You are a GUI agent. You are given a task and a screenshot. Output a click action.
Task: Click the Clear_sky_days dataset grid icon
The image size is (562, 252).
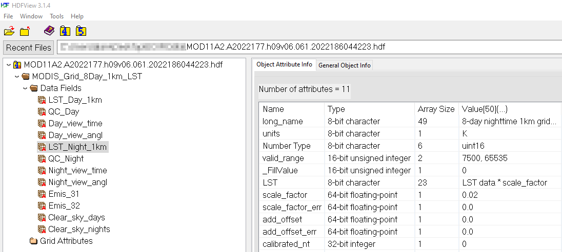[x=42, y=218]
